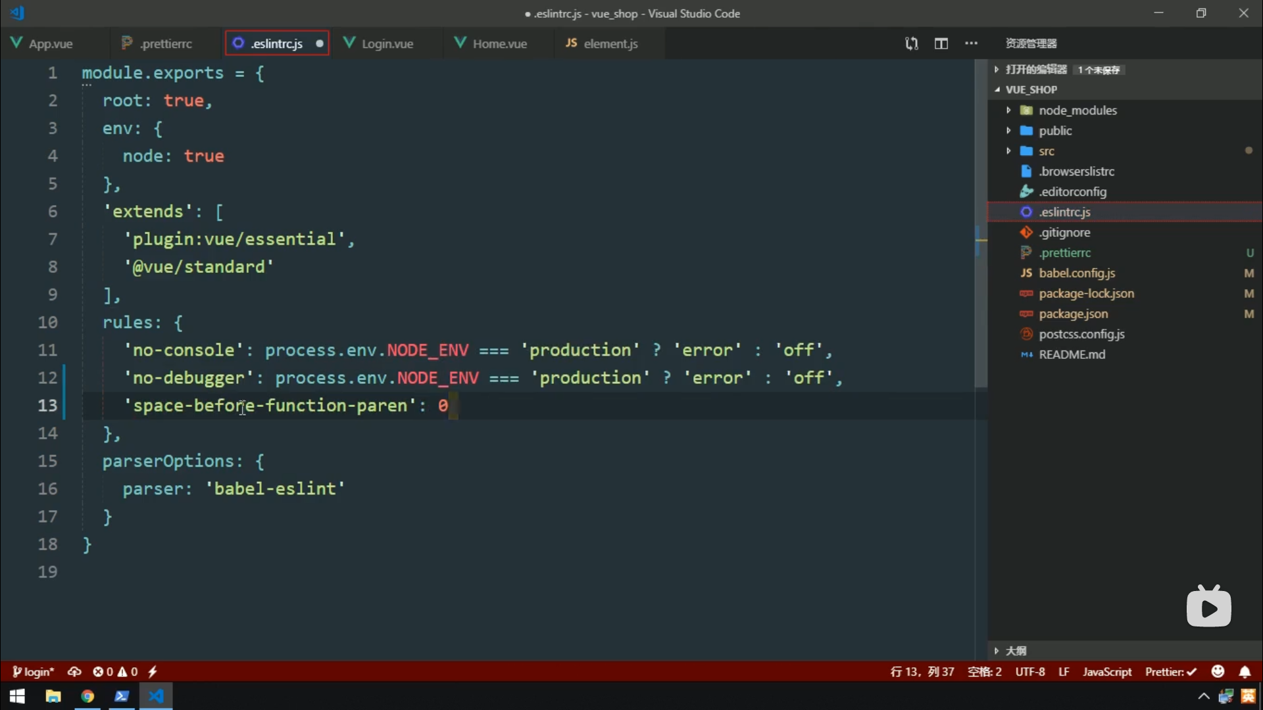This screenshot has height=710, width=1263.
Task: Click the login* git branch indicator
Action: [x=33, y=671]
